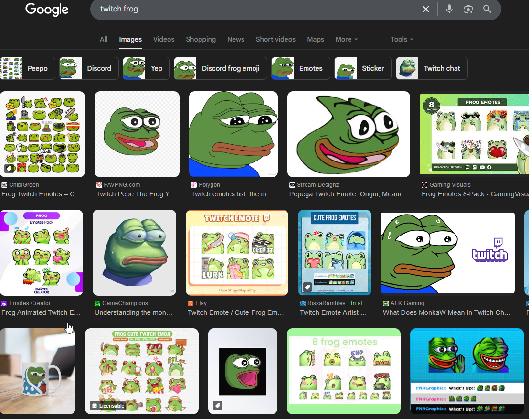Click Frog Twitch Emotes ChibiGreen title link

click(x=41, y=194)
